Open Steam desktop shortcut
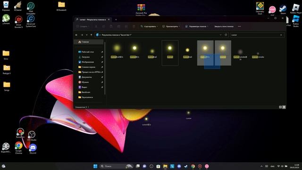Screen dimensions: 302x170 click(283, 9)
